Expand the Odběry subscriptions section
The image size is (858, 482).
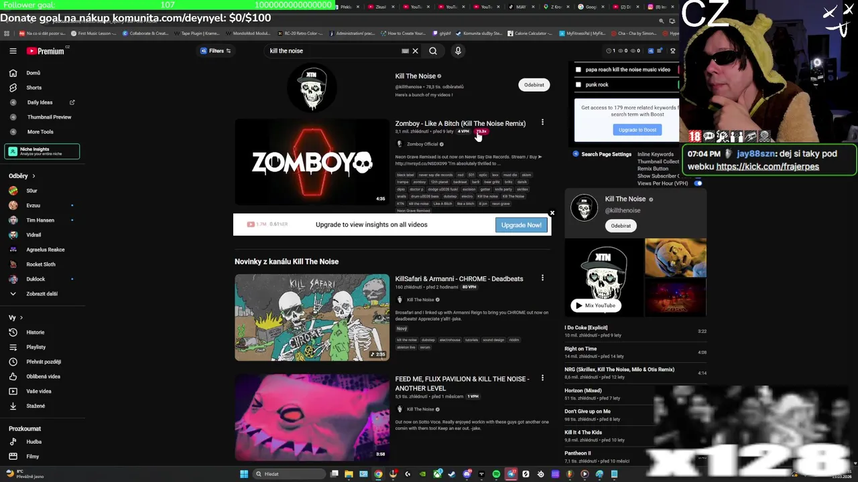22,176
